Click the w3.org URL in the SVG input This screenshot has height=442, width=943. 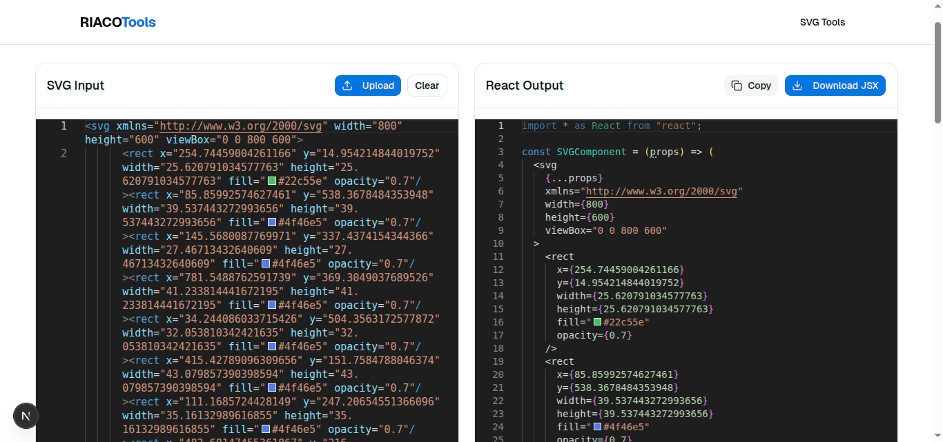[241, 125]
